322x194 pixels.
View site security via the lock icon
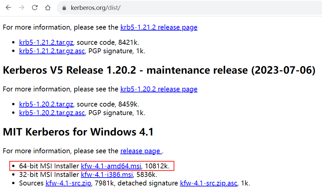pos(64,8)
